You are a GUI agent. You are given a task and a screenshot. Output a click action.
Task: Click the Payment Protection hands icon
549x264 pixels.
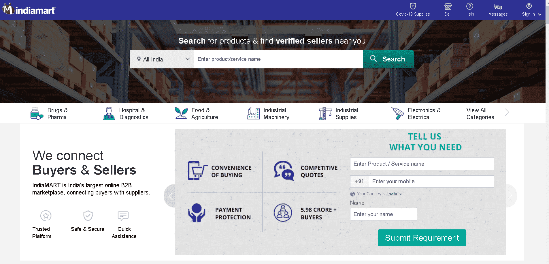click(x=197, y=213)
